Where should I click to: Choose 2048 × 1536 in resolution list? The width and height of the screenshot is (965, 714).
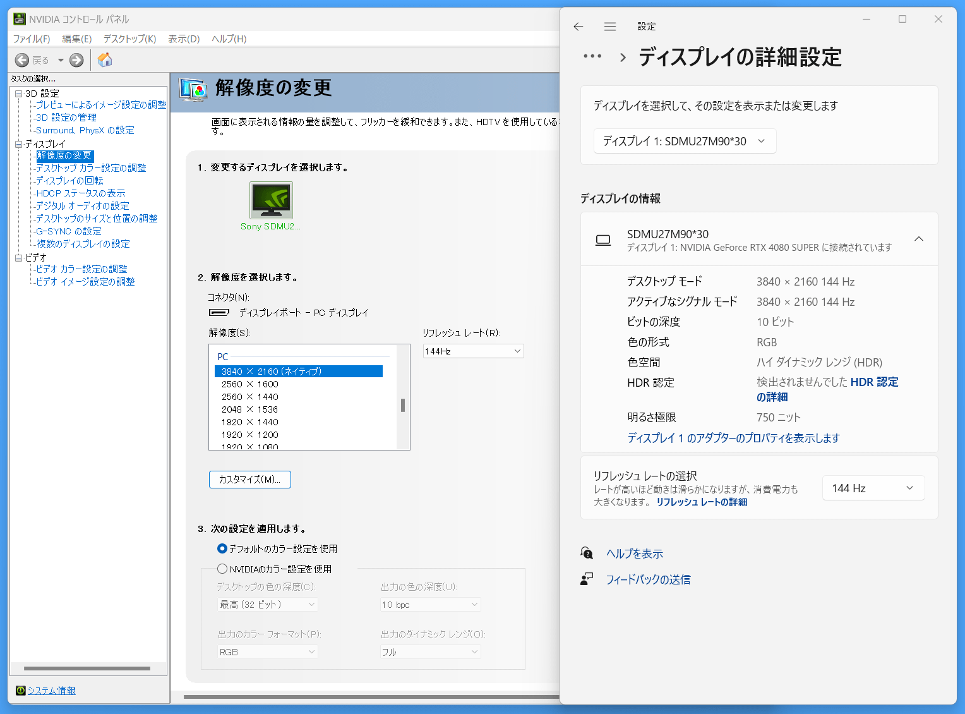(x=250, y=409)
